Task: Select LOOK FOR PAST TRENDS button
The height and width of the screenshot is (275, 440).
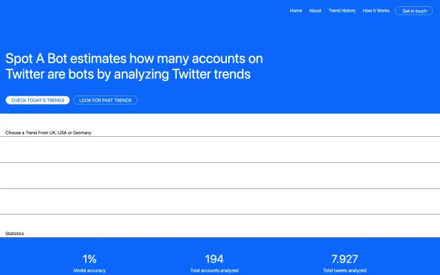Action: point(105,100)
